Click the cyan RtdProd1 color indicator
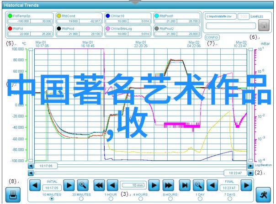Image resolution: width=276 pixels, height=204 pixels. [x=156, y=16]
